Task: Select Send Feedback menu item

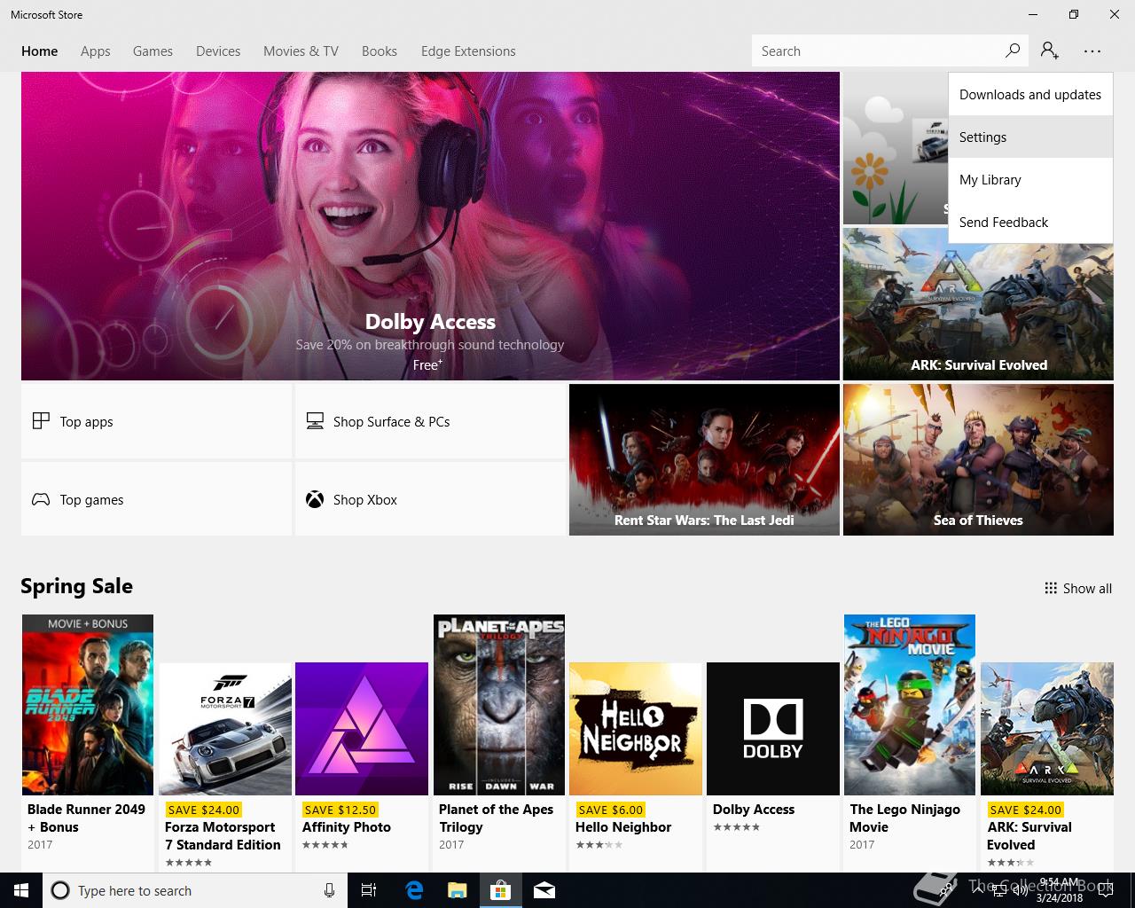Action: pyautogui.click(x=1030, y=223)
